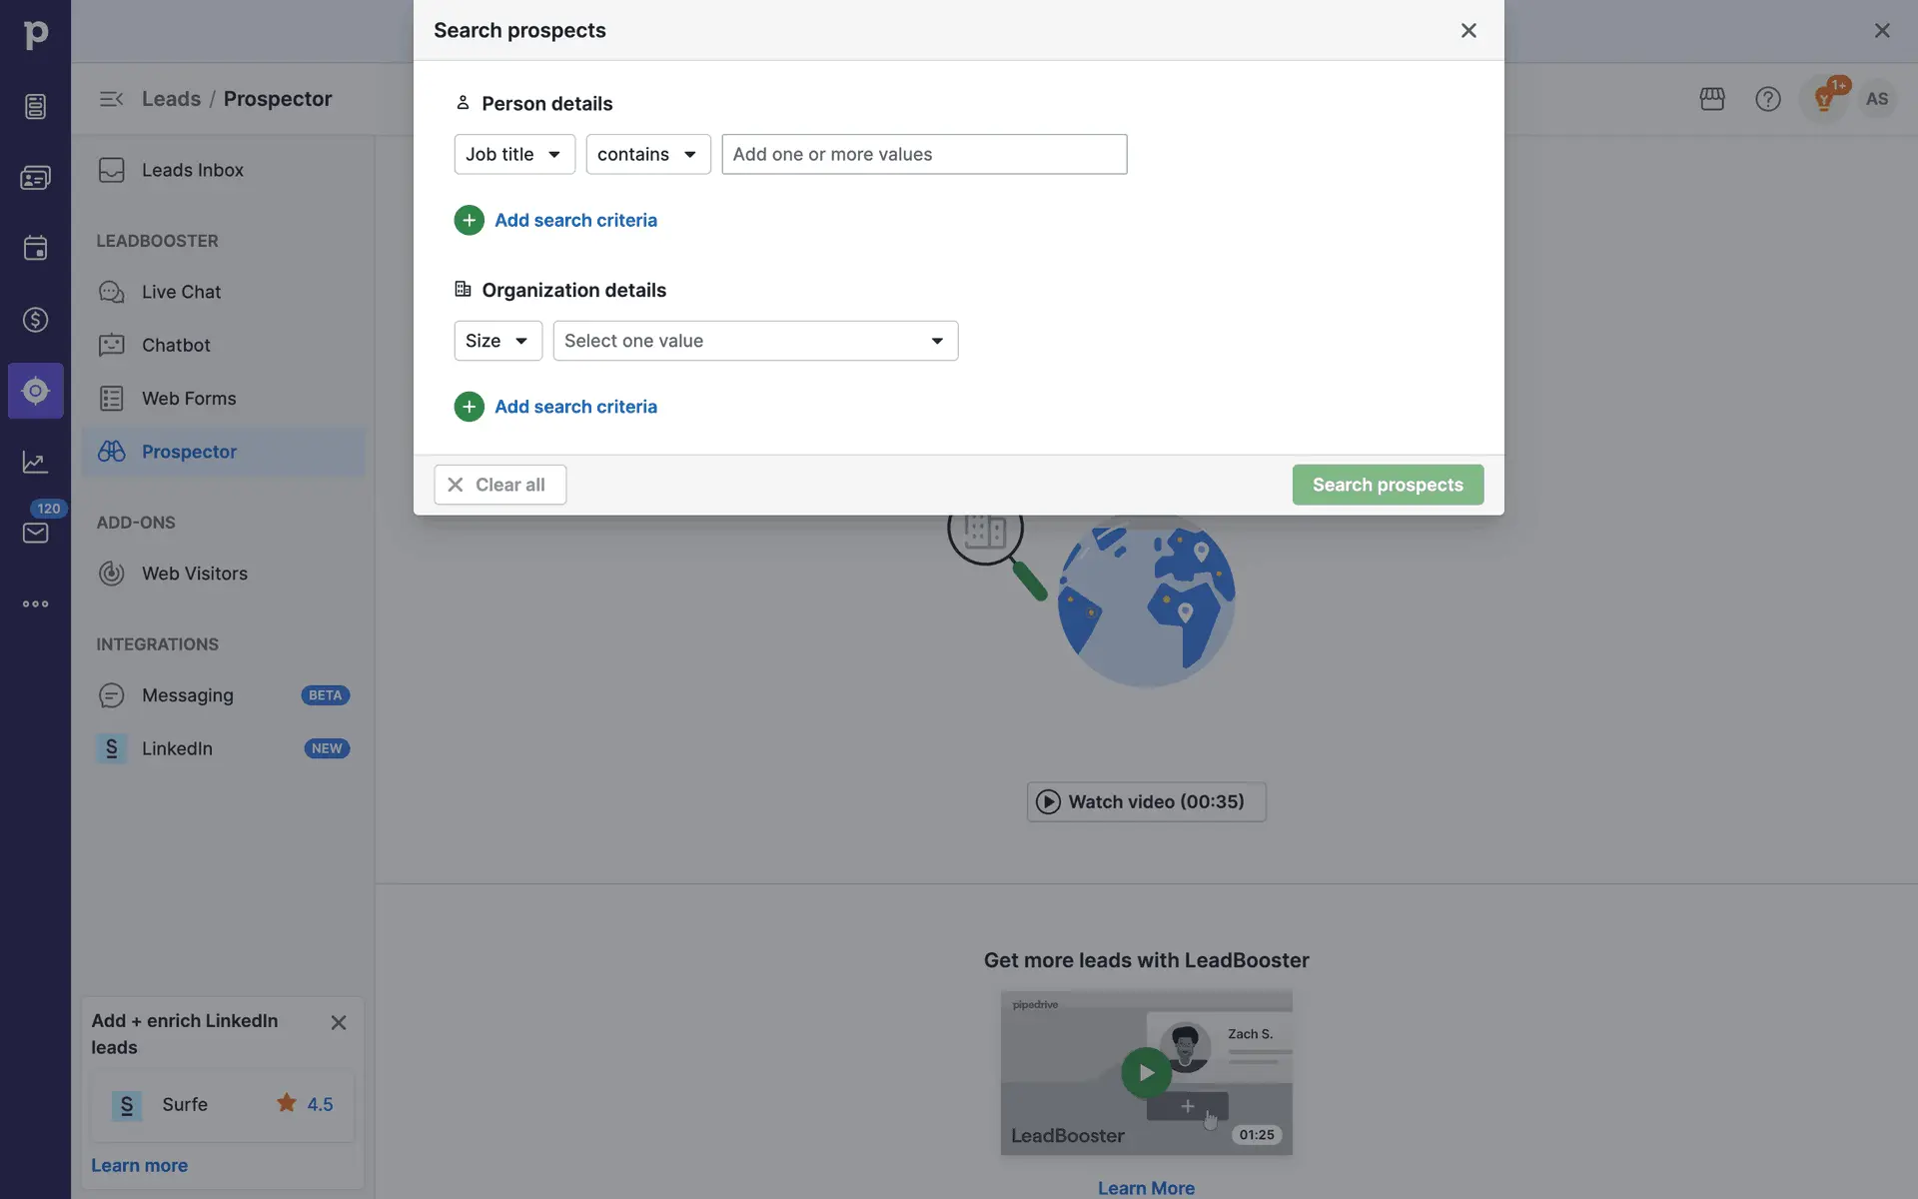Screen dimensions: 1918x1199
Task: Open Web Visitors in sidebar
Action: pyautogui.click(x=194, y=574)
